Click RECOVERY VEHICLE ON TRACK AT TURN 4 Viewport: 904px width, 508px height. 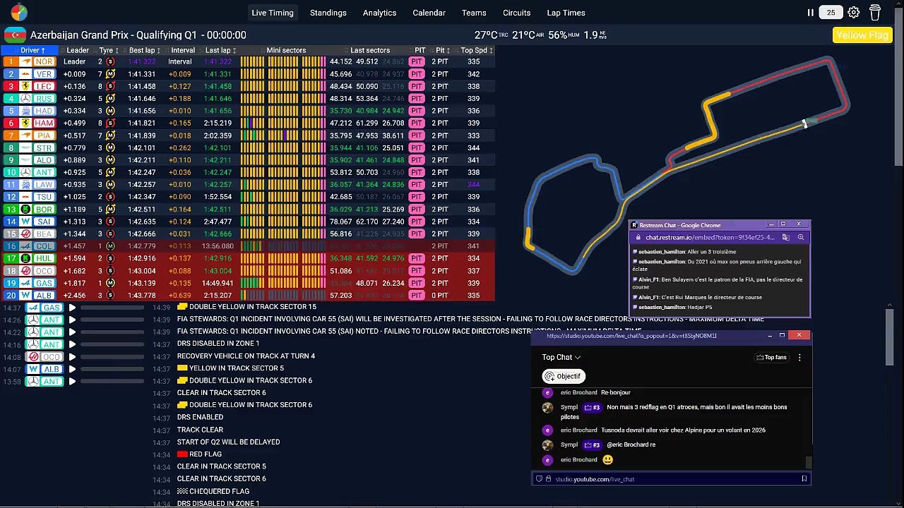pos(246,356)
